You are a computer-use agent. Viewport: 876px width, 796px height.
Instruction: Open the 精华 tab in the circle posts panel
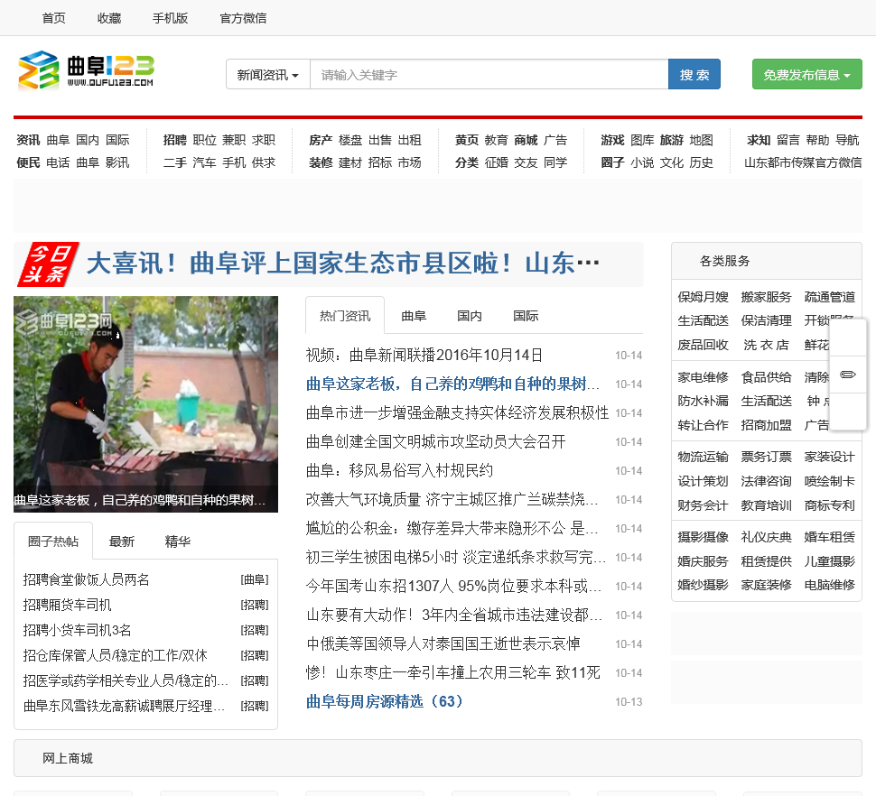click(x=177, y=541)
